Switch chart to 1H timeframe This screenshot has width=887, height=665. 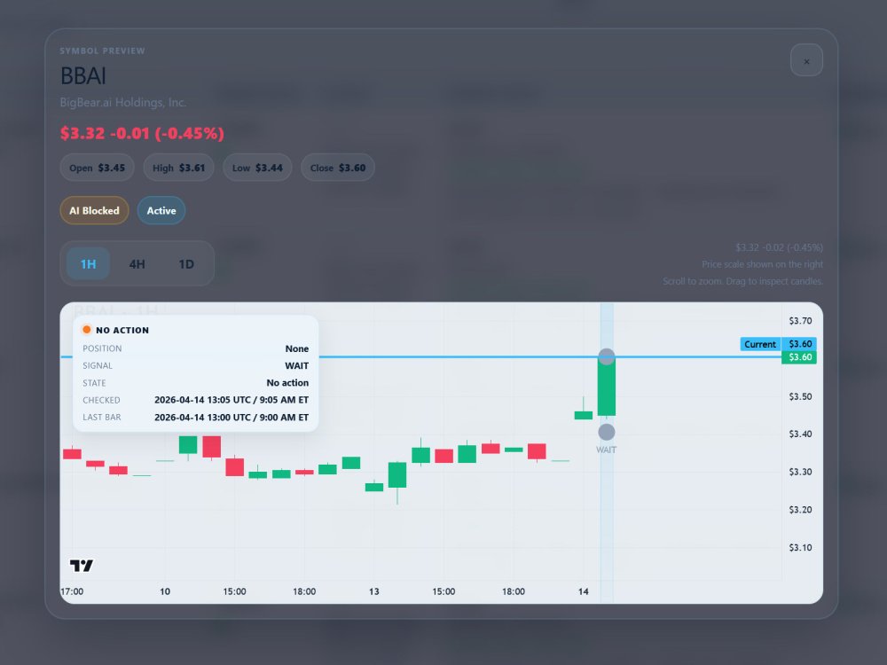[88, 263]
